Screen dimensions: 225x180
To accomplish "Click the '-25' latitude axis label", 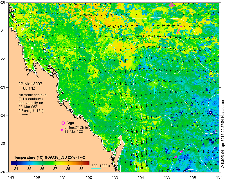I will click(x=3, y=144).
